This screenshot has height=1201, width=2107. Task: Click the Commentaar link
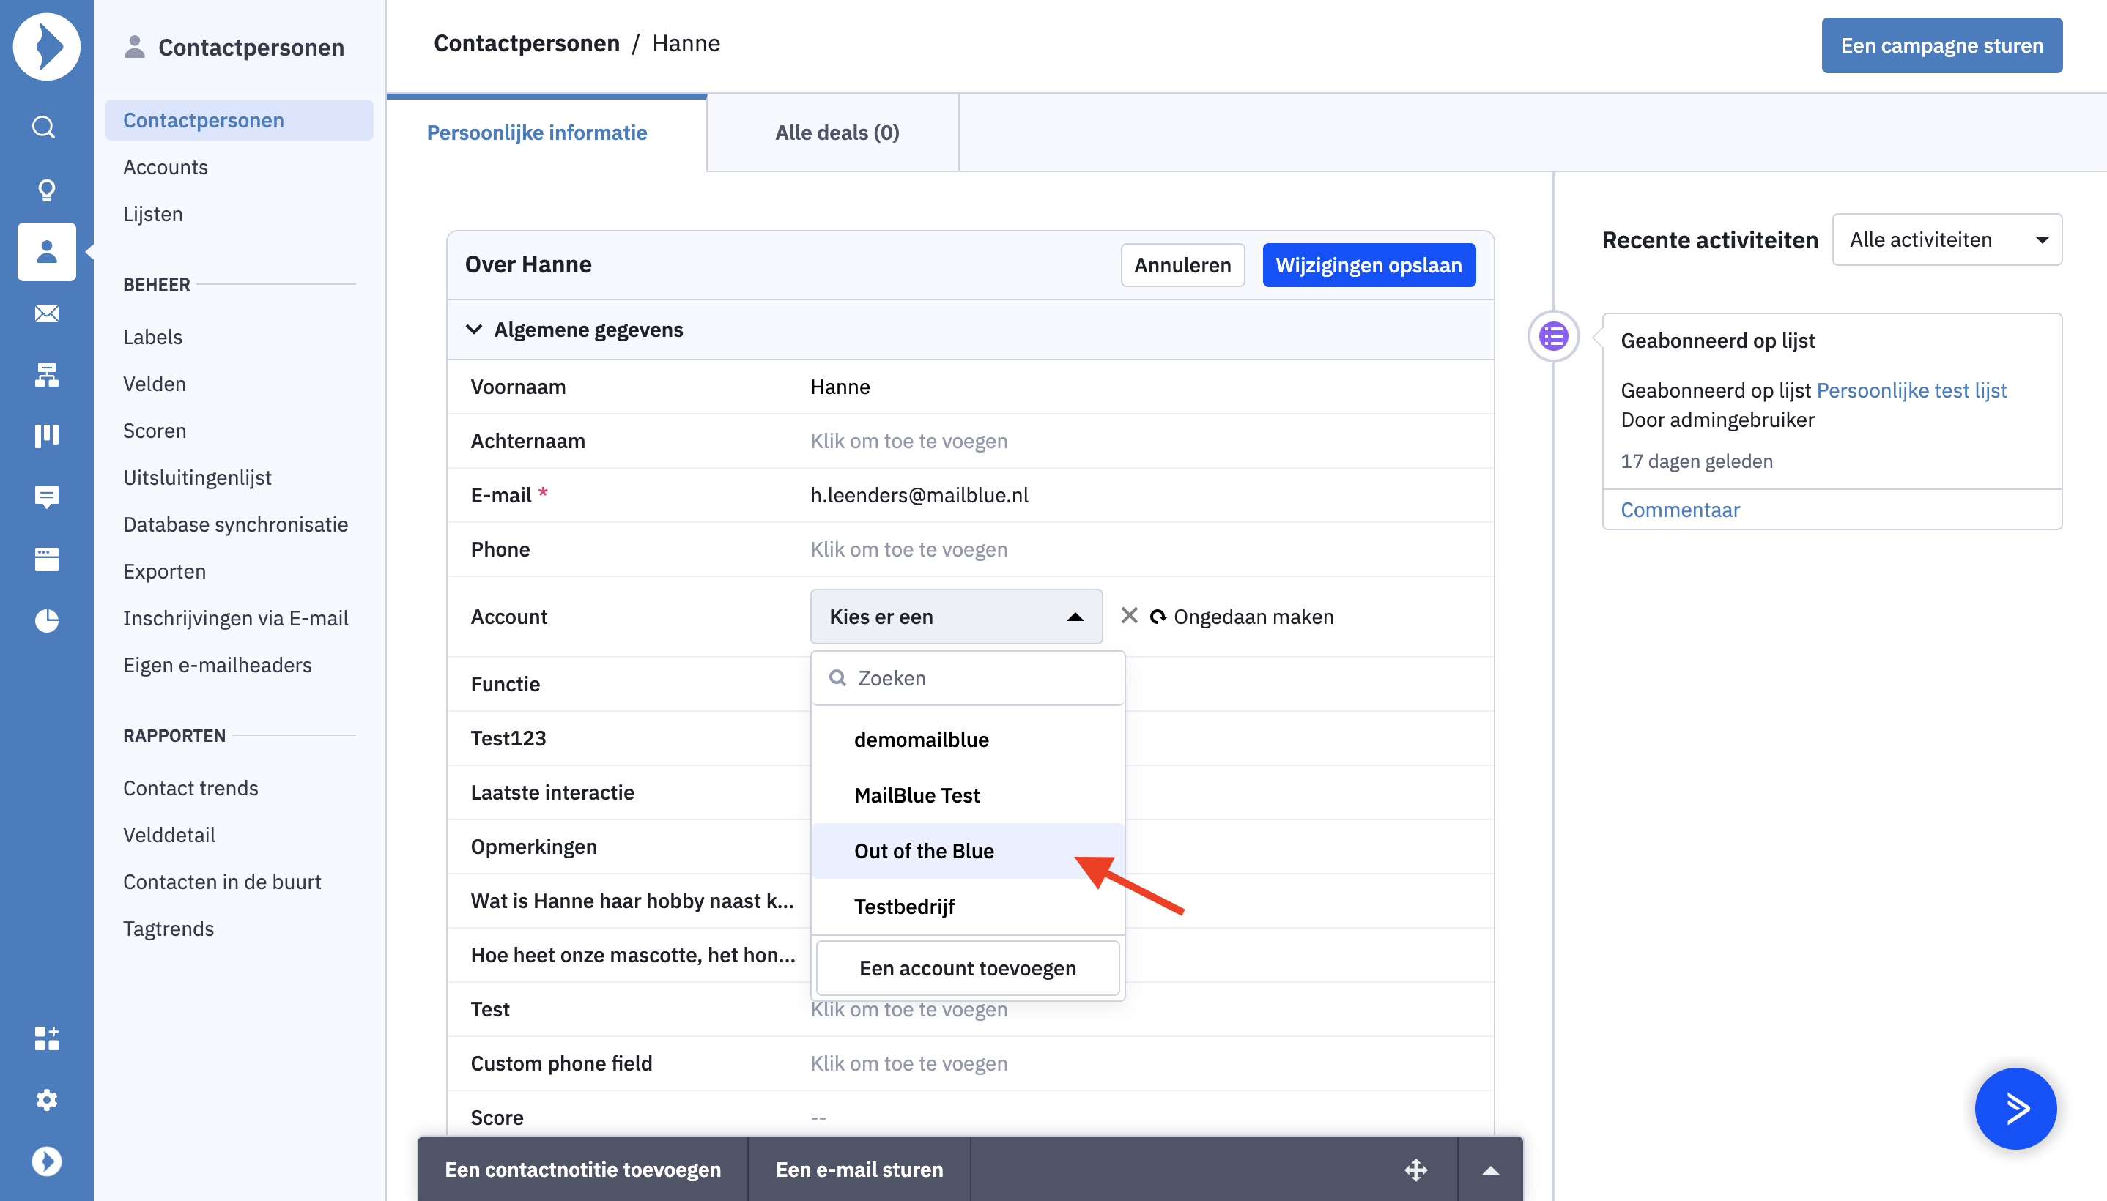point(1680,510)
